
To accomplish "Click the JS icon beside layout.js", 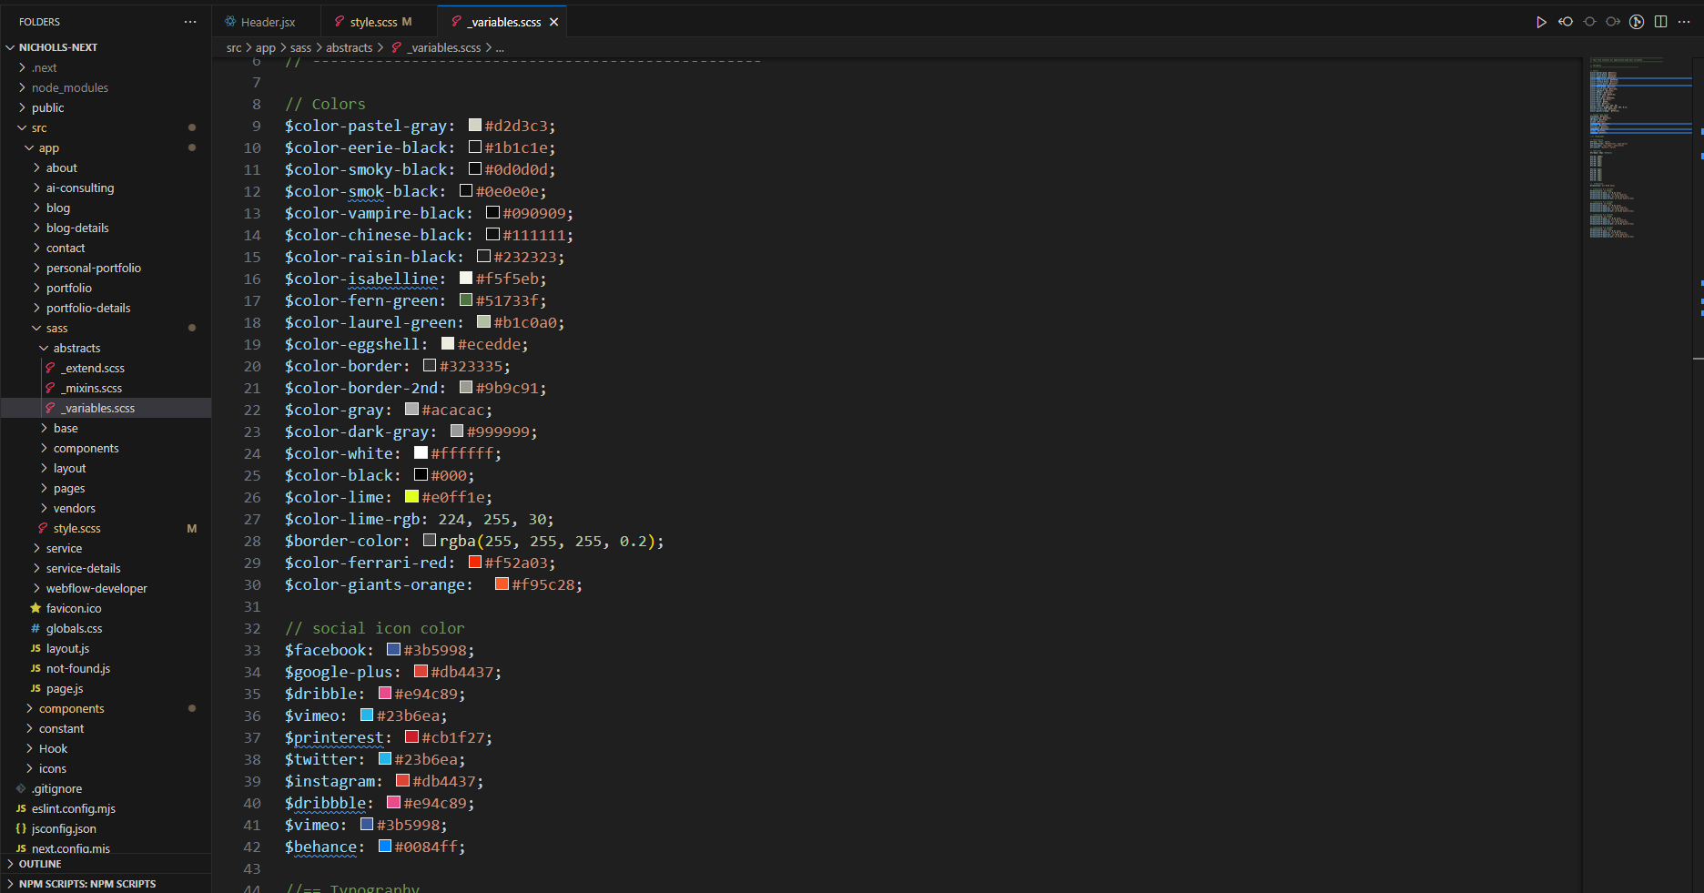I will click(35, 648).
